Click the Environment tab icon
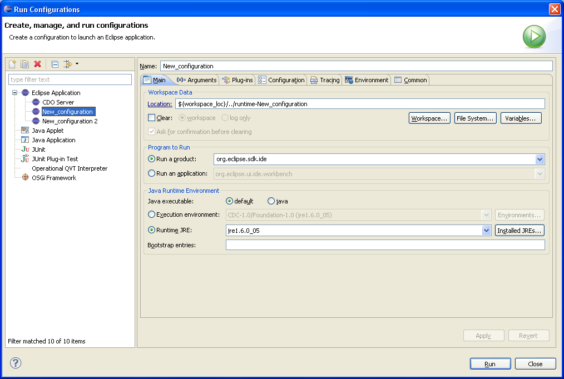Viewport: 564px width, 379px height. pos(349,80)
